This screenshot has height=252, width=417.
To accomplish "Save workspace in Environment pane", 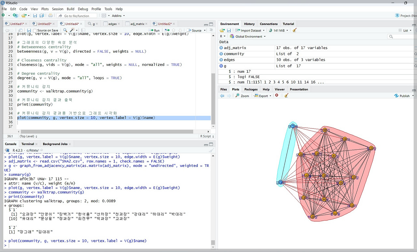I will (x=229, y=31).
